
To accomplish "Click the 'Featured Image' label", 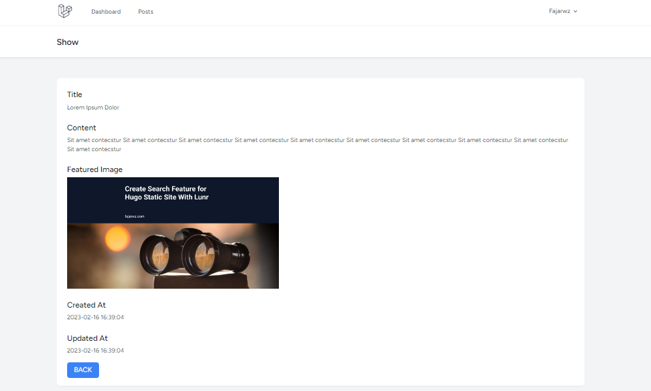I will (94, 169).
